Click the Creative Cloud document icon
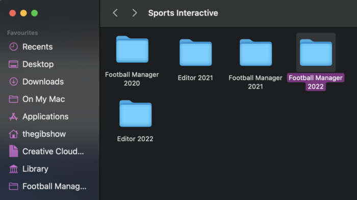The width and height of the screenshot is (357, 200). click(13, 151)
